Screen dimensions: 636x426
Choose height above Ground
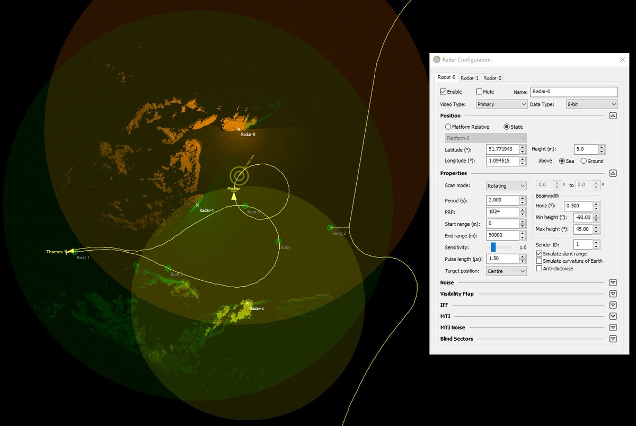[x=584, y=161]
